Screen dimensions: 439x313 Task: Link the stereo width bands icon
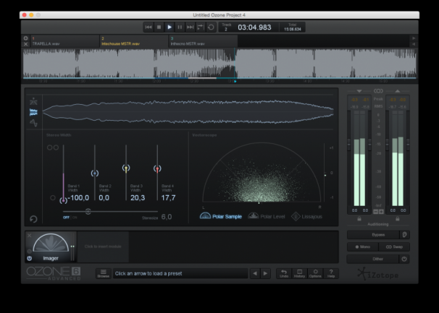point(52,147)
